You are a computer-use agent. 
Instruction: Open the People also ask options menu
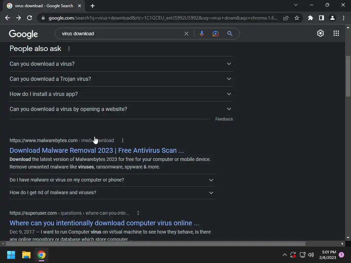tap(69, 49)
